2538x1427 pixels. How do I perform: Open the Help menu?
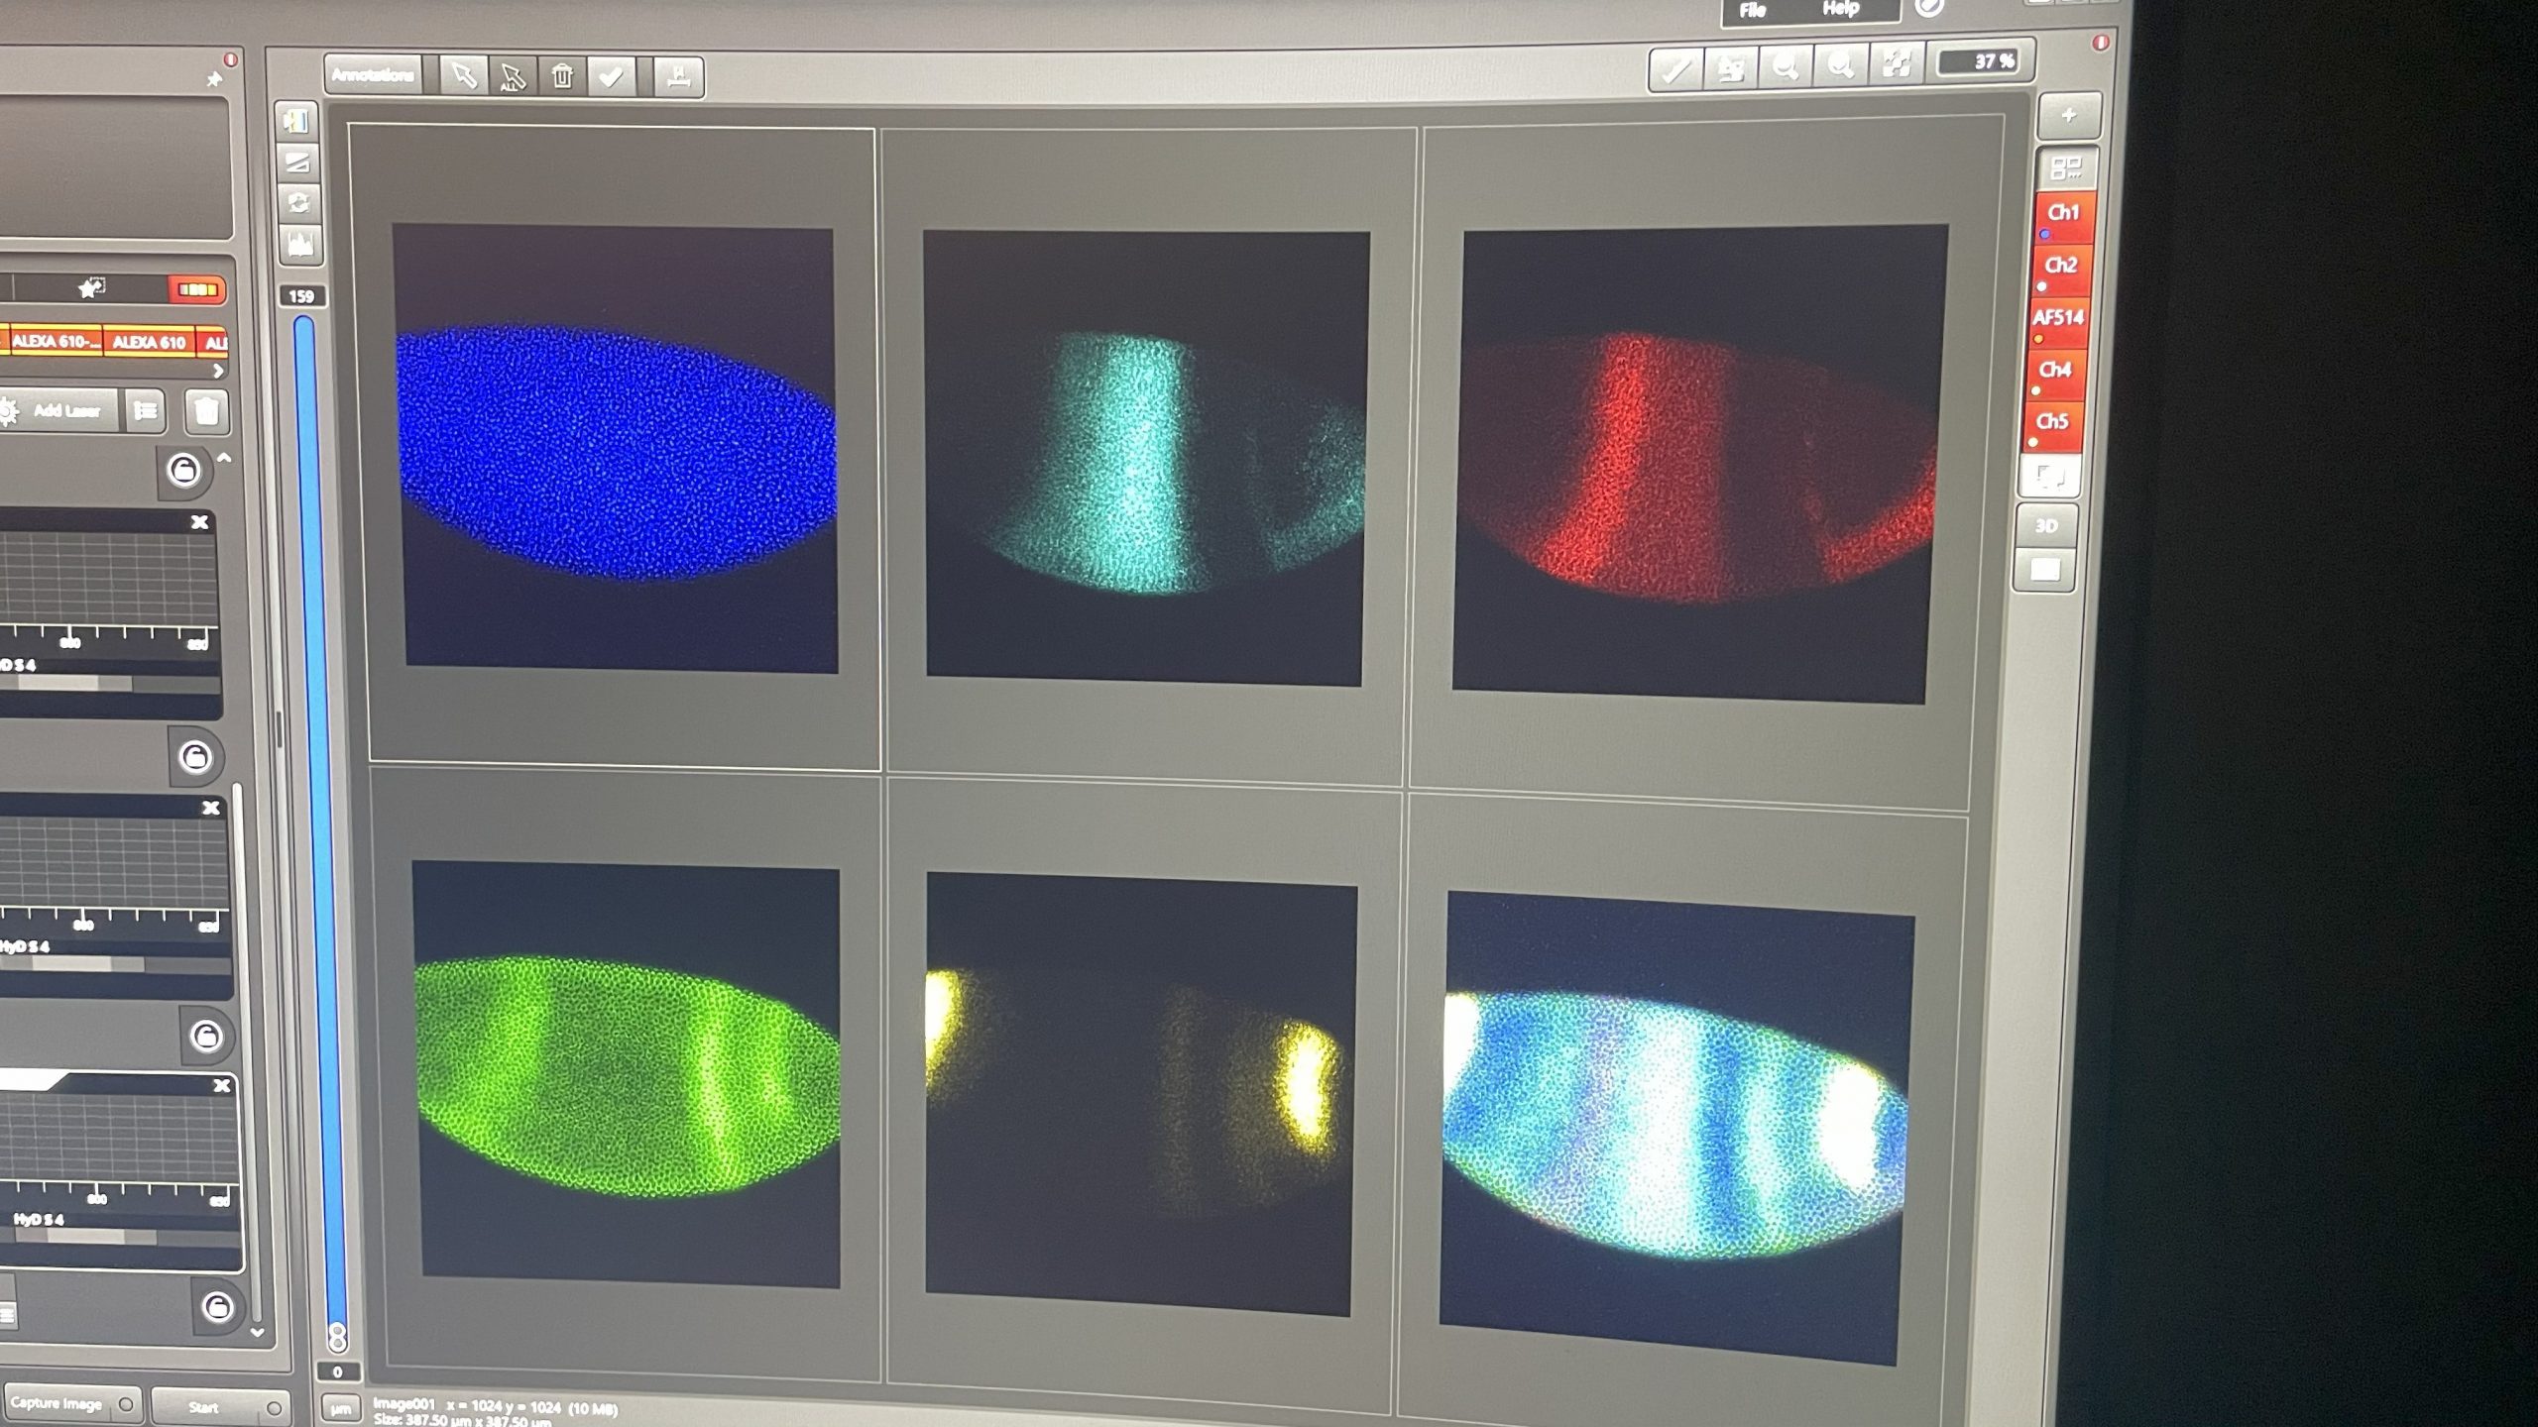click(1840, 9)
